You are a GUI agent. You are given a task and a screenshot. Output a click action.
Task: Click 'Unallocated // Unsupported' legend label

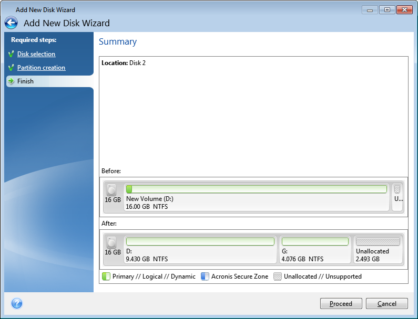tap(322, 277)
